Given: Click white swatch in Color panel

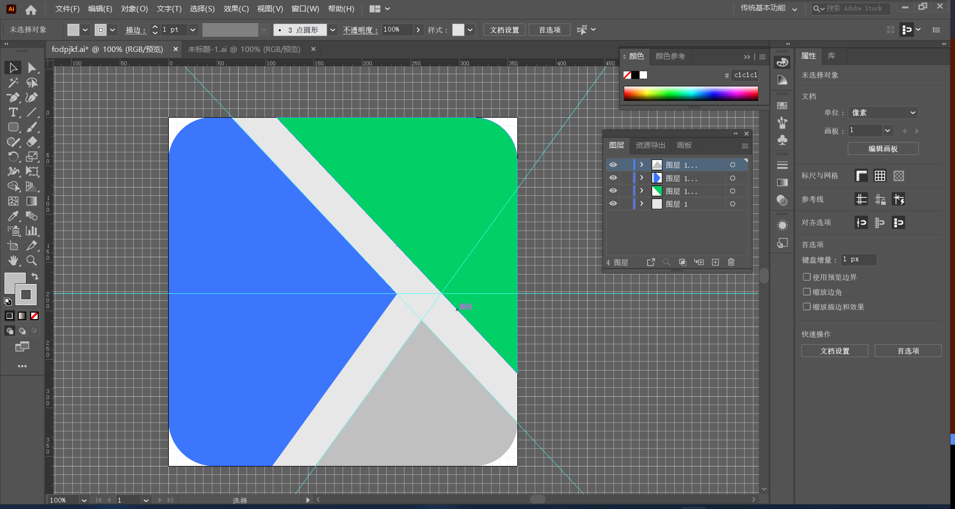Looking at the screenshot, I should tap(643, 75).
